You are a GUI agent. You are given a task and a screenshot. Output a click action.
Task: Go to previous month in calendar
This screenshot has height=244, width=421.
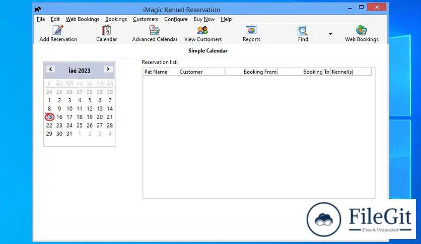(x=50, y=69)
